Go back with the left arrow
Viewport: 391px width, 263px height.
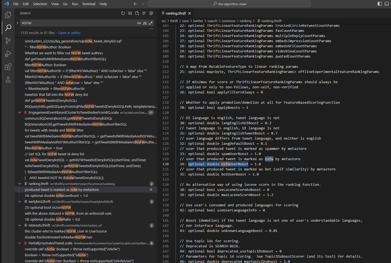coord(136,4)
